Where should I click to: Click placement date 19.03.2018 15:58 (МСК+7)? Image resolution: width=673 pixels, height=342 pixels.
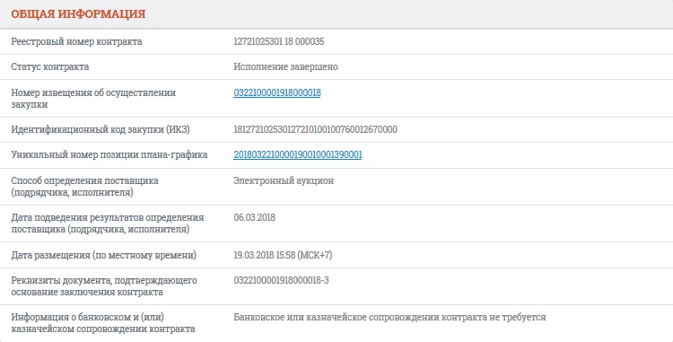point(283,255)
